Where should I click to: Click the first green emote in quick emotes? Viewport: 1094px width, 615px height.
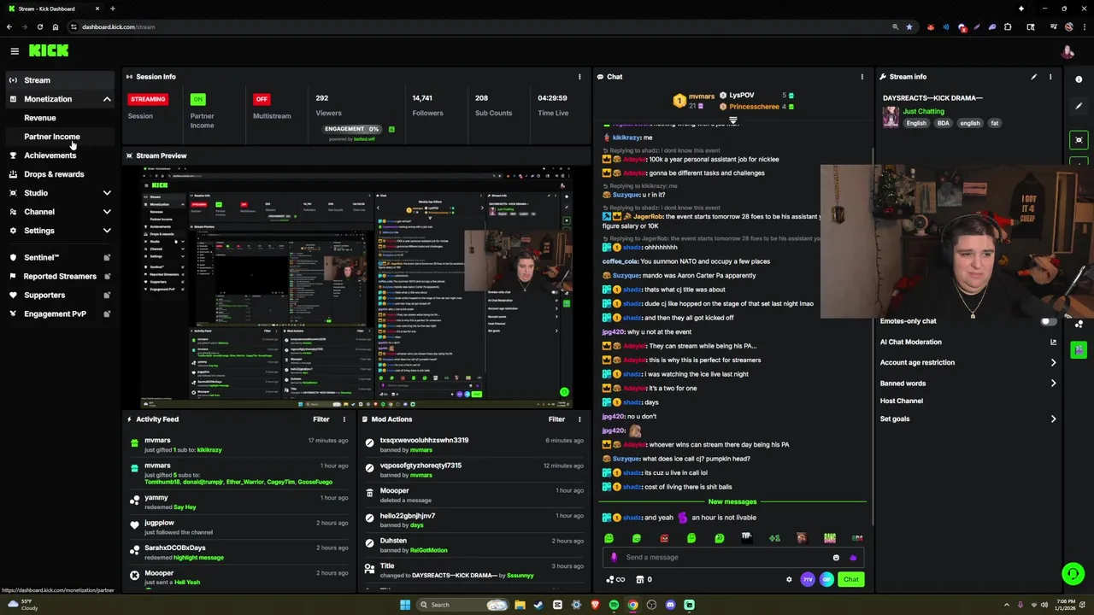coord(609,538)
